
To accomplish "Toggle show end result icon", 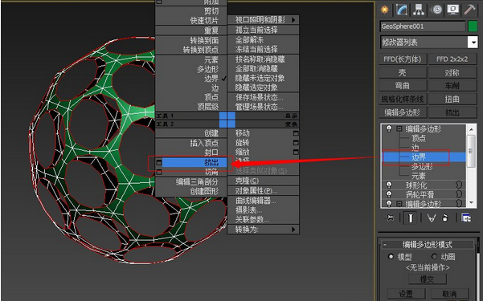I will coord(411,218).
